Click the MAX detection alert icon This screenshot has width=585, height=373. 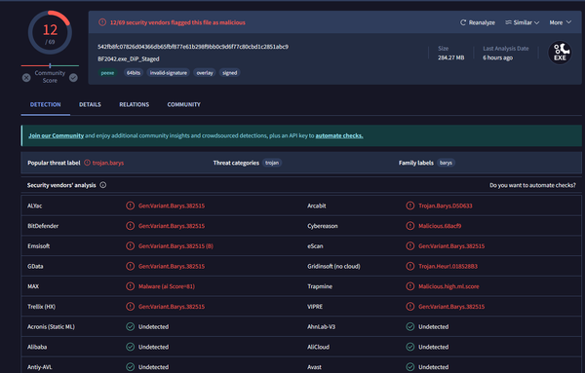click(x=130, y=286)
